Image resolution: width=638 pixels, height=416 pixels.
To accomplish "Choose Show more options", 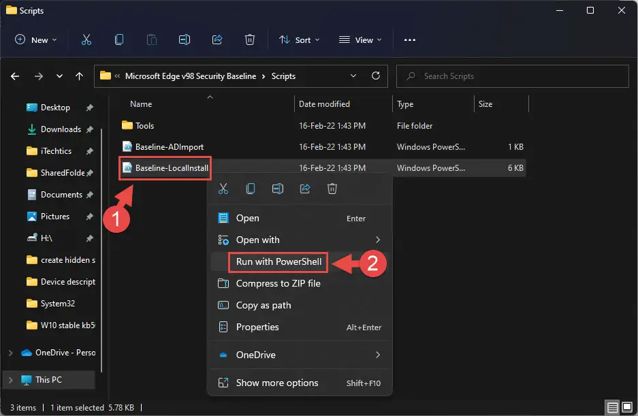I will (x=300, y=383).
